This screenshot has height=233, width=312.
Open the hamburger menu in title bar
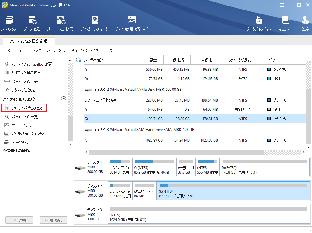282,5
